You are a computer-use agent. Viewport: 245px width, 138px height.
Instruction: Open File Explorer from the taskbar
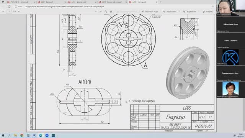pyautogui.click(x=15, y=135)
